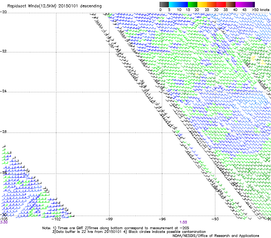Click the blue 10-15 knots legend segment
Viewport: 271px width, 238px height.
click(183, 4)
